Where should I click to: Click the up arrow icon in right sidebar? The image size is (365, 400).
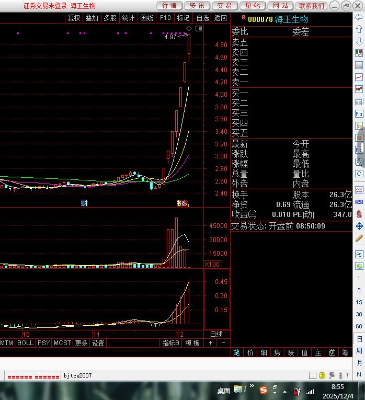pos(359,29)
